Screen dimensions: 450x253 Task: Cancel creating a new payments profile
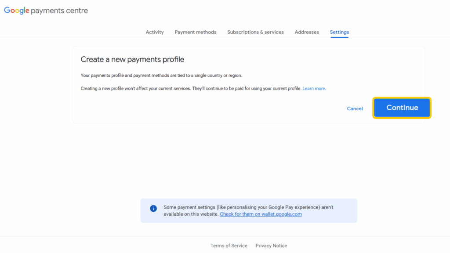[x=355, y=109]
